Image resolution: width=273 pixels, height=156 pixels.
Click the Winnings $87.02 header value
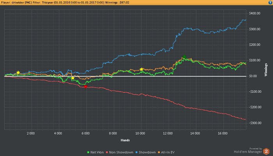(117, 2)
